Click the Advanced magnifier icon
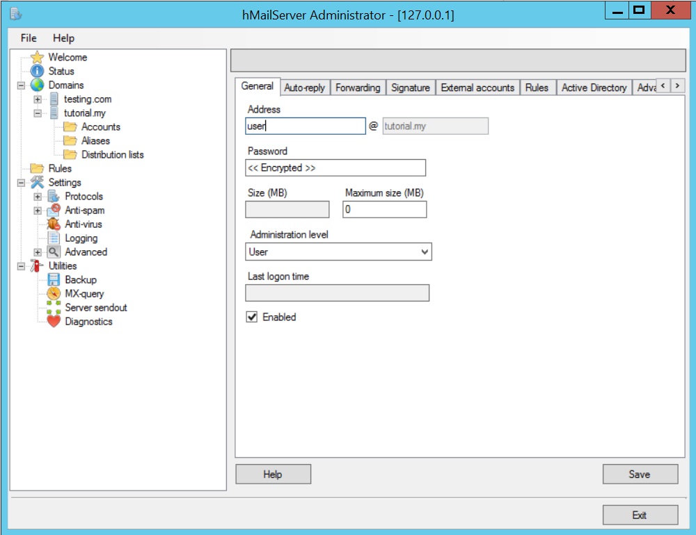Viewport: 696px width, 535px height. click(54, 252)
